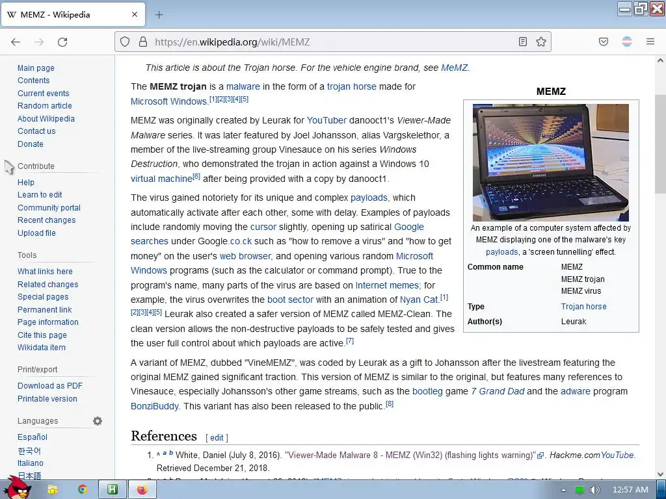Launch Chrome from the taskbar

tap(83, 490)
